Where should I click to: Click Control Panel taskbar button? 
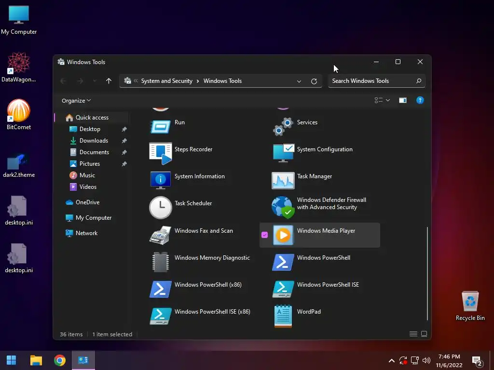point(83,360)
